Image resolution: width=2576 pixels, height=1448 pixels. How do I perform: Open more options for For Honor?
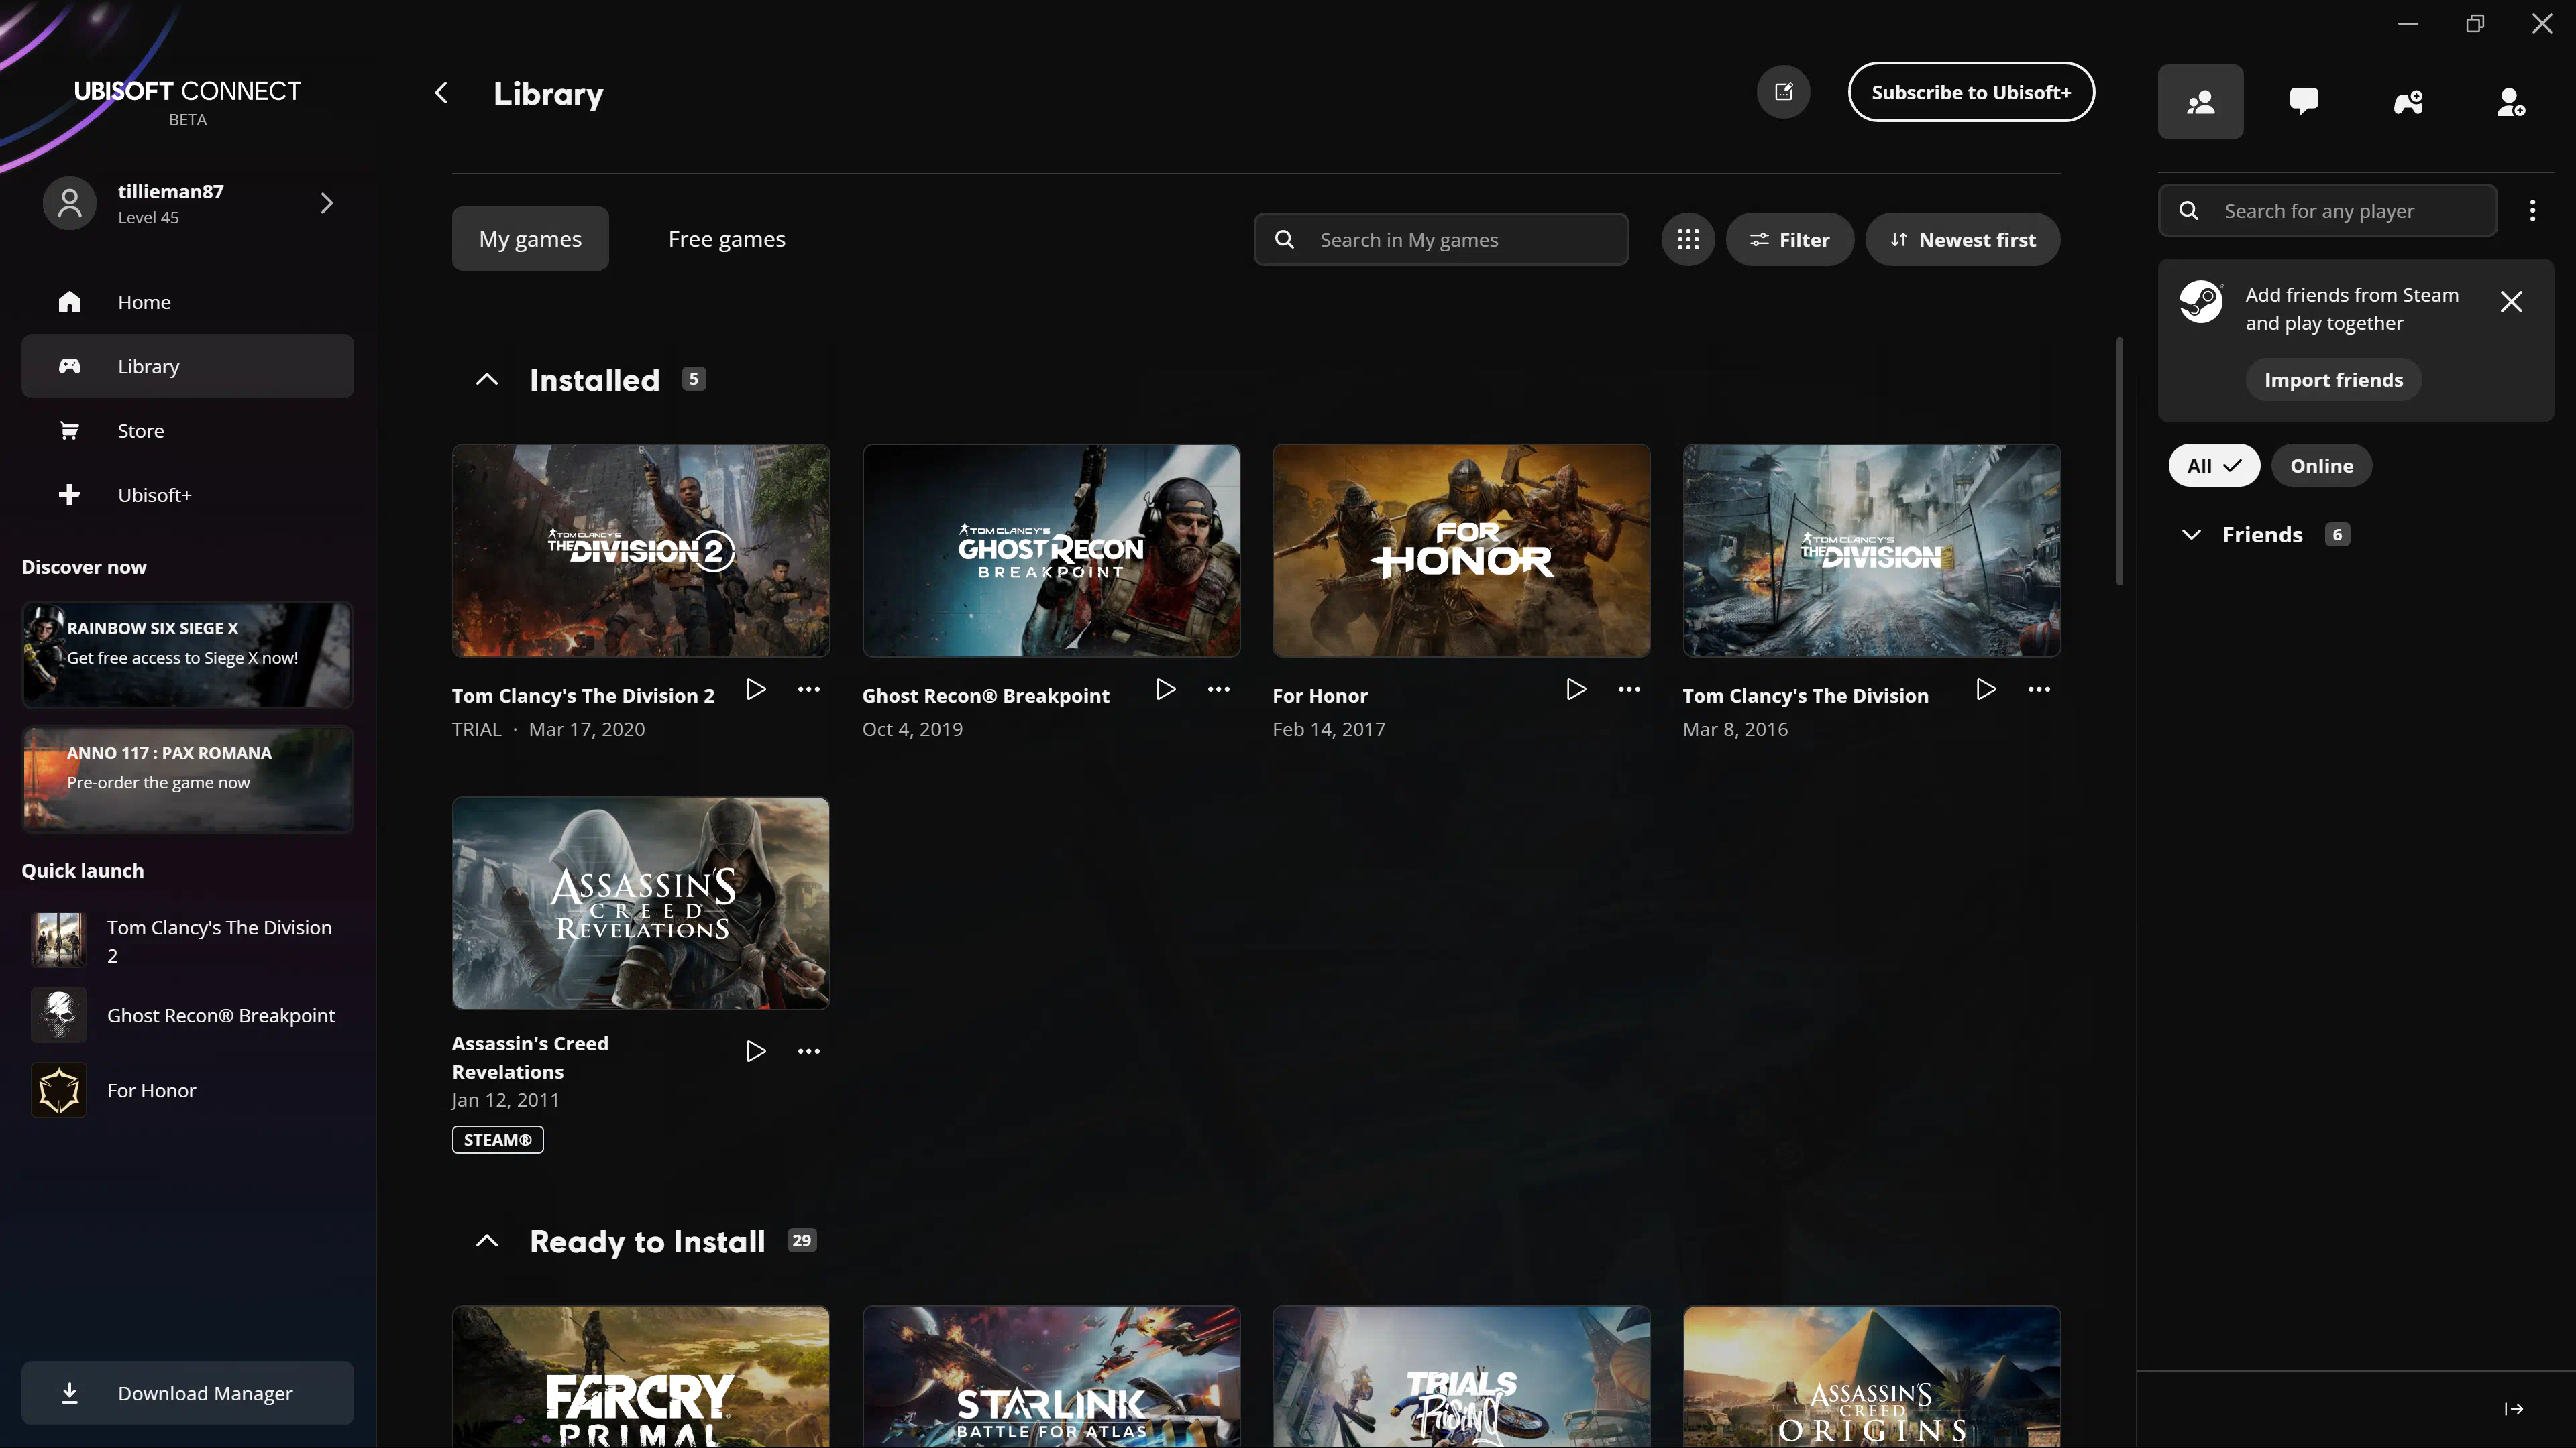click(1629, 690)
